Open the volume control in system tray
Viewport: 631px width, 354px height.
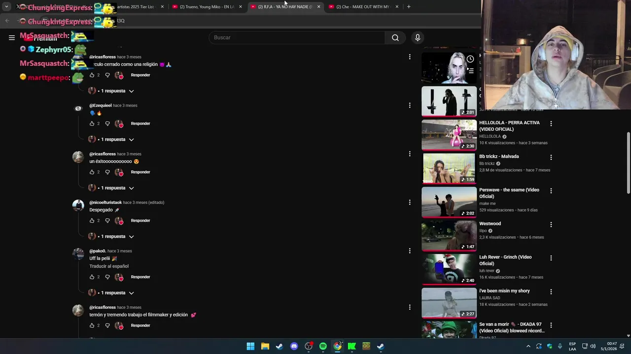[593, 346]
